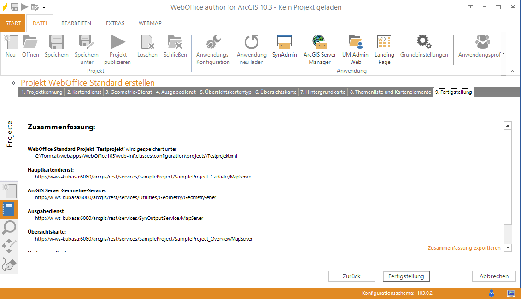521x299 pixels.
Task: Go to step 4. Ausgabedienst
Action: (x=176, y=92)
